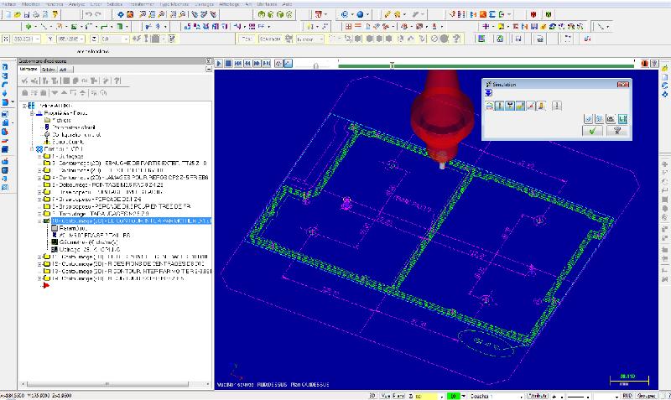Select operation 3 Contournage EBAUCHE DE PARTIE EXTER
Image resolution: width=671 pixels, height=400 pixels.
click(x=129, y=164)
